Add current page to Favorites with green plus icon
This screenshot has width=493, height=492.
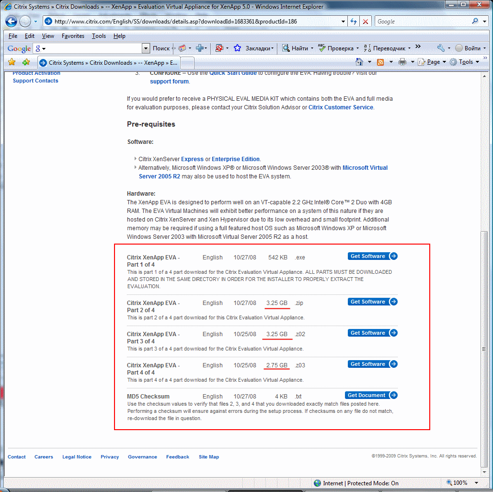coord(26,62)
